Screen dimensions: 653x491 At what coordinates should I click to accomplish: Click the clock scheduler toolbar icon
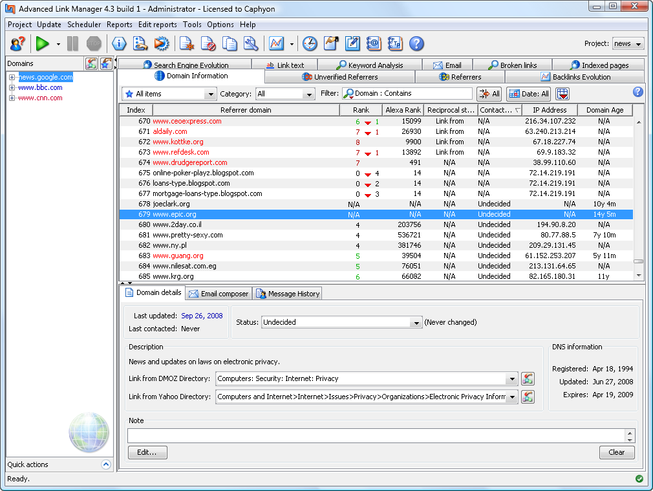coord(310,43)
